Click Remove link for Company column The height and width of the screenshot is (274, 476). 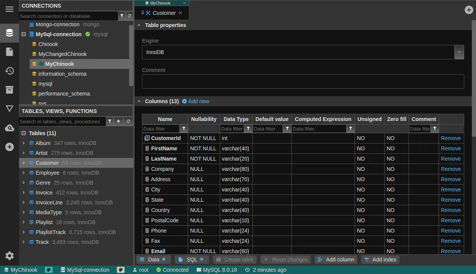(x=450, y=169)
